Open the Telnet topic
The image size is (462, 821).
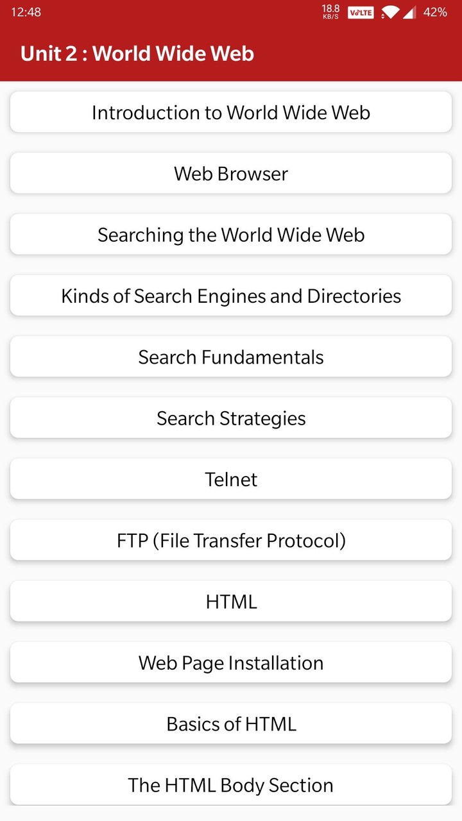231,478
